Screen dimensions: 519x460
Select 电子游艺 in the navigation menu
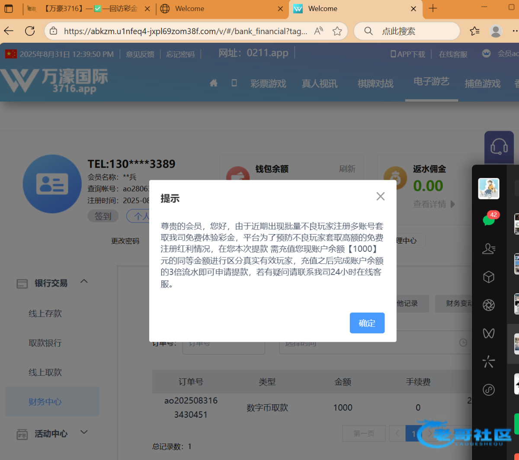point(431,82)
